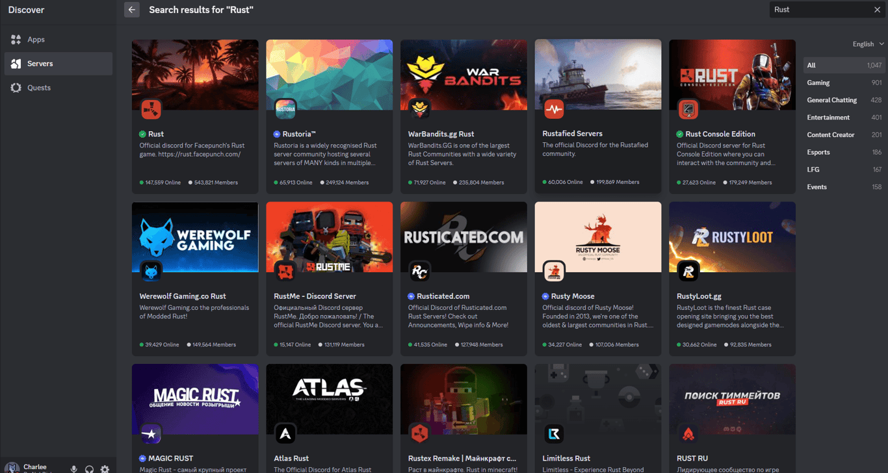The width and height of the screenshot is (888, 473).
Task: Open the Werewolf Gaming.co Rust title
Action: 183,296
